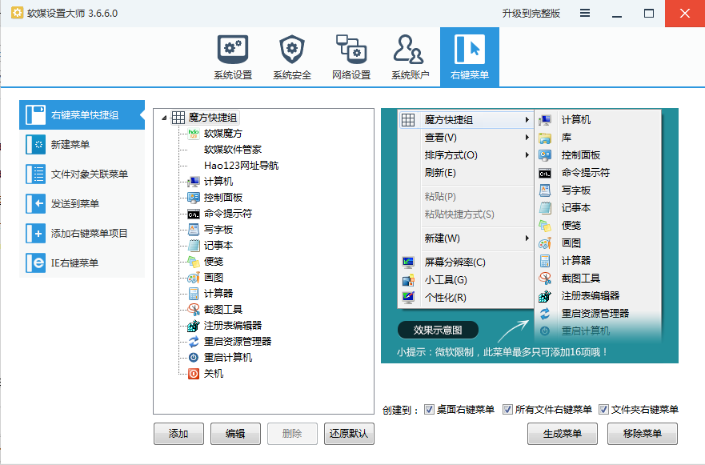
Task: Click 关机 icon in tree list
Action: point(194,373)
